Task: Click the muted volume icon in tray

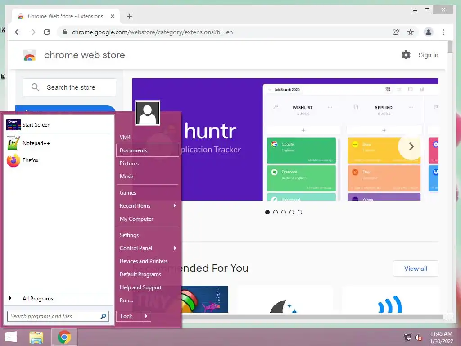Action: (419, 337)
